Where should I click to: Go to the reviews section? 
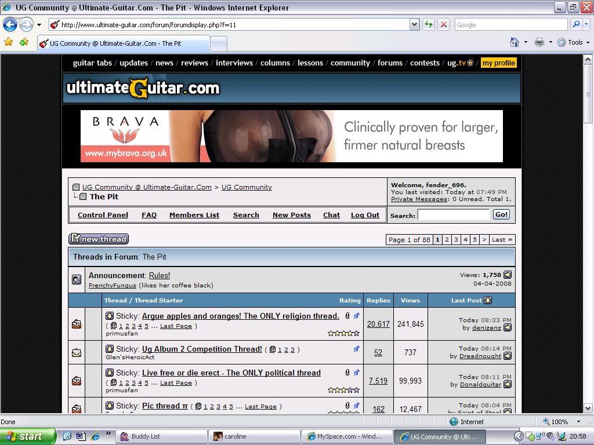tap(194, 63)
